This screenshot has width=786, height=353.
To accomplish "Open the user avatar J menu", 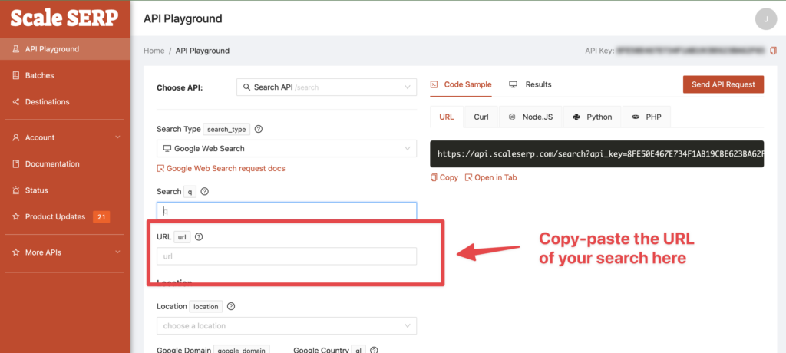I will pyautogui.click(x=765, y=19).
